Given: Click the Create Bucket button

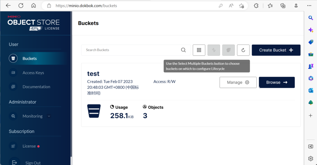Looking at the screenshot, I should pos(276,50).
